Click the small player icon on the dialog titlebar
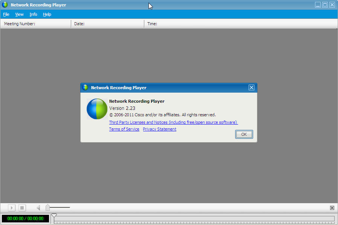The width and height of the screenshot is (338, 225). pos(85,87)
